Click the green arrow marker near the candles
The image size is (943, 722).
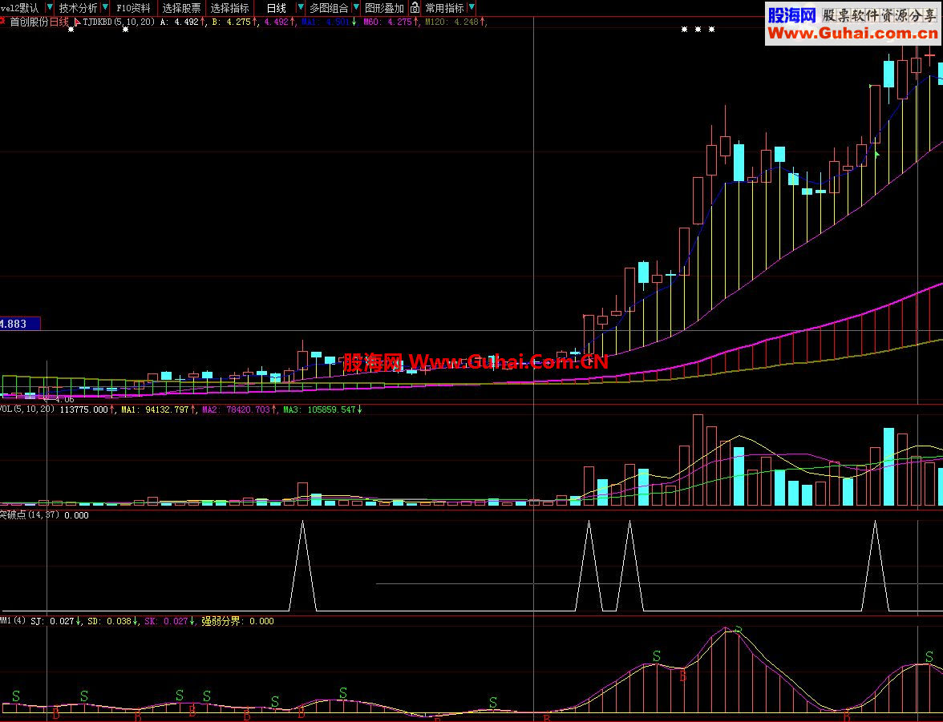pos(877,155)
